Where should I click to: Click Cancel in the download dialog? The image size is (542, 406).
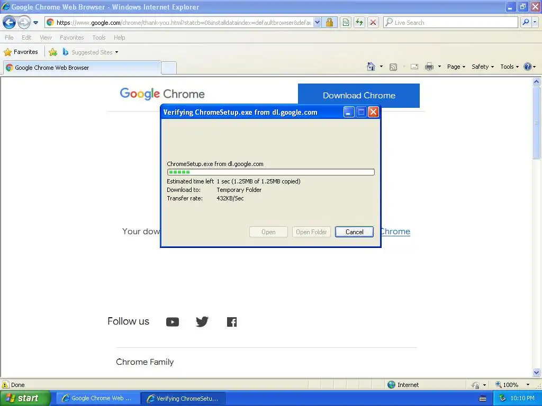click(354, 232)
